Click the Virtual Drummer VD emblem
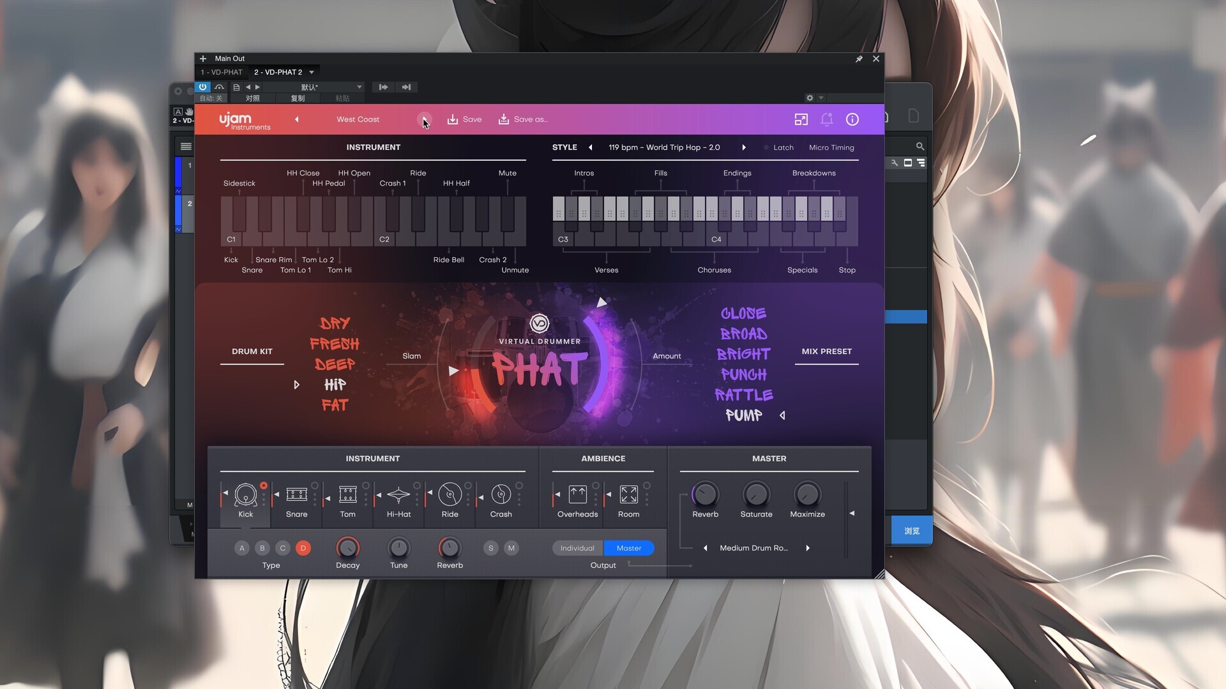Screen dimensions: 1226x689 540,323
